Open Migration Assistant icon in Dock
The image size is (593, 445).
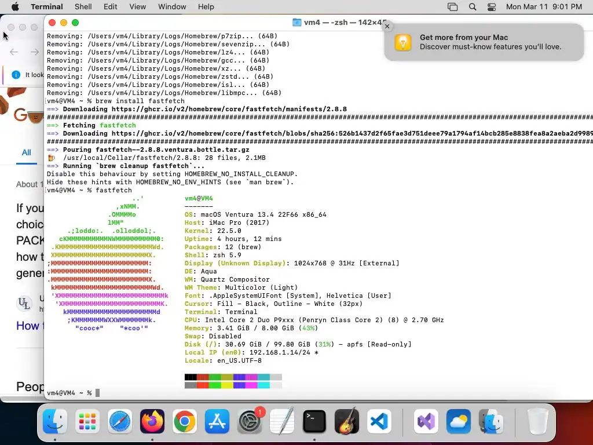tap(491, 421)
